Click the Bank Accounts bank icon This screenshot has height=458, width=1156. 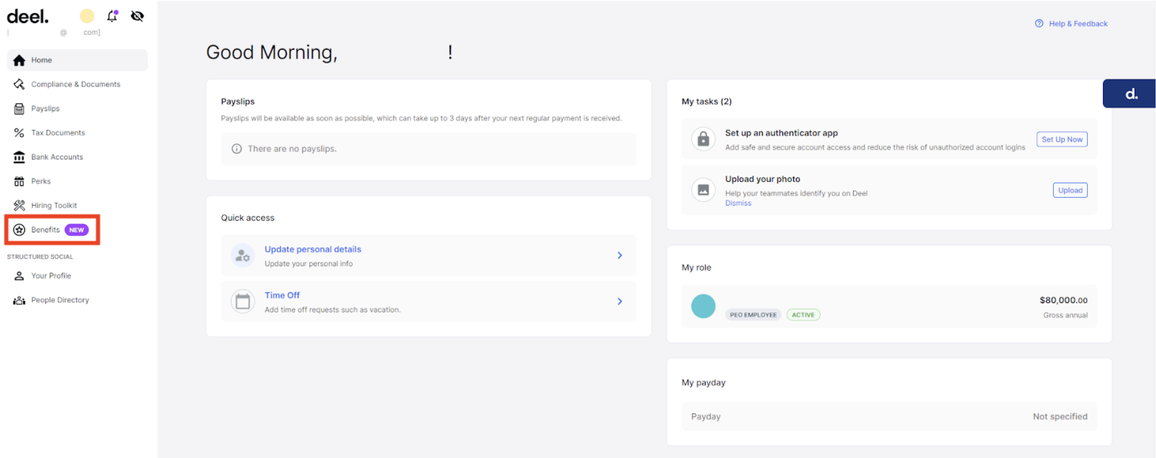click(x=19, y=157)
